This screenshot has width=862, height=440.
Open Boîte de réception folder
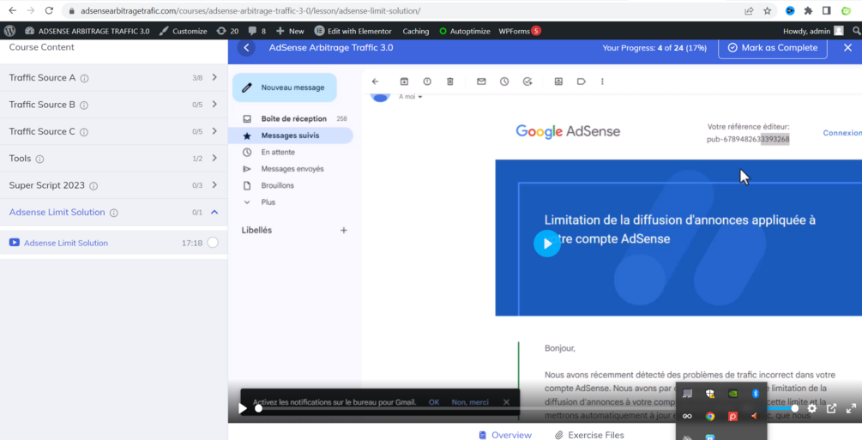294,119
